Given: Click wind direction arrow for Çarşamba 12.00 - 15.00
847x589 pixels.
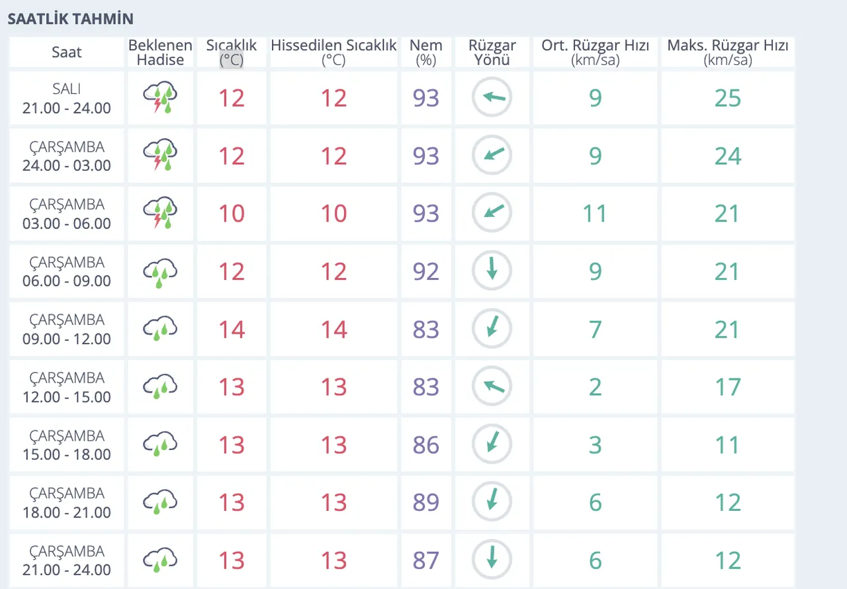Looking at the screenshot, I should pos(492,387).
